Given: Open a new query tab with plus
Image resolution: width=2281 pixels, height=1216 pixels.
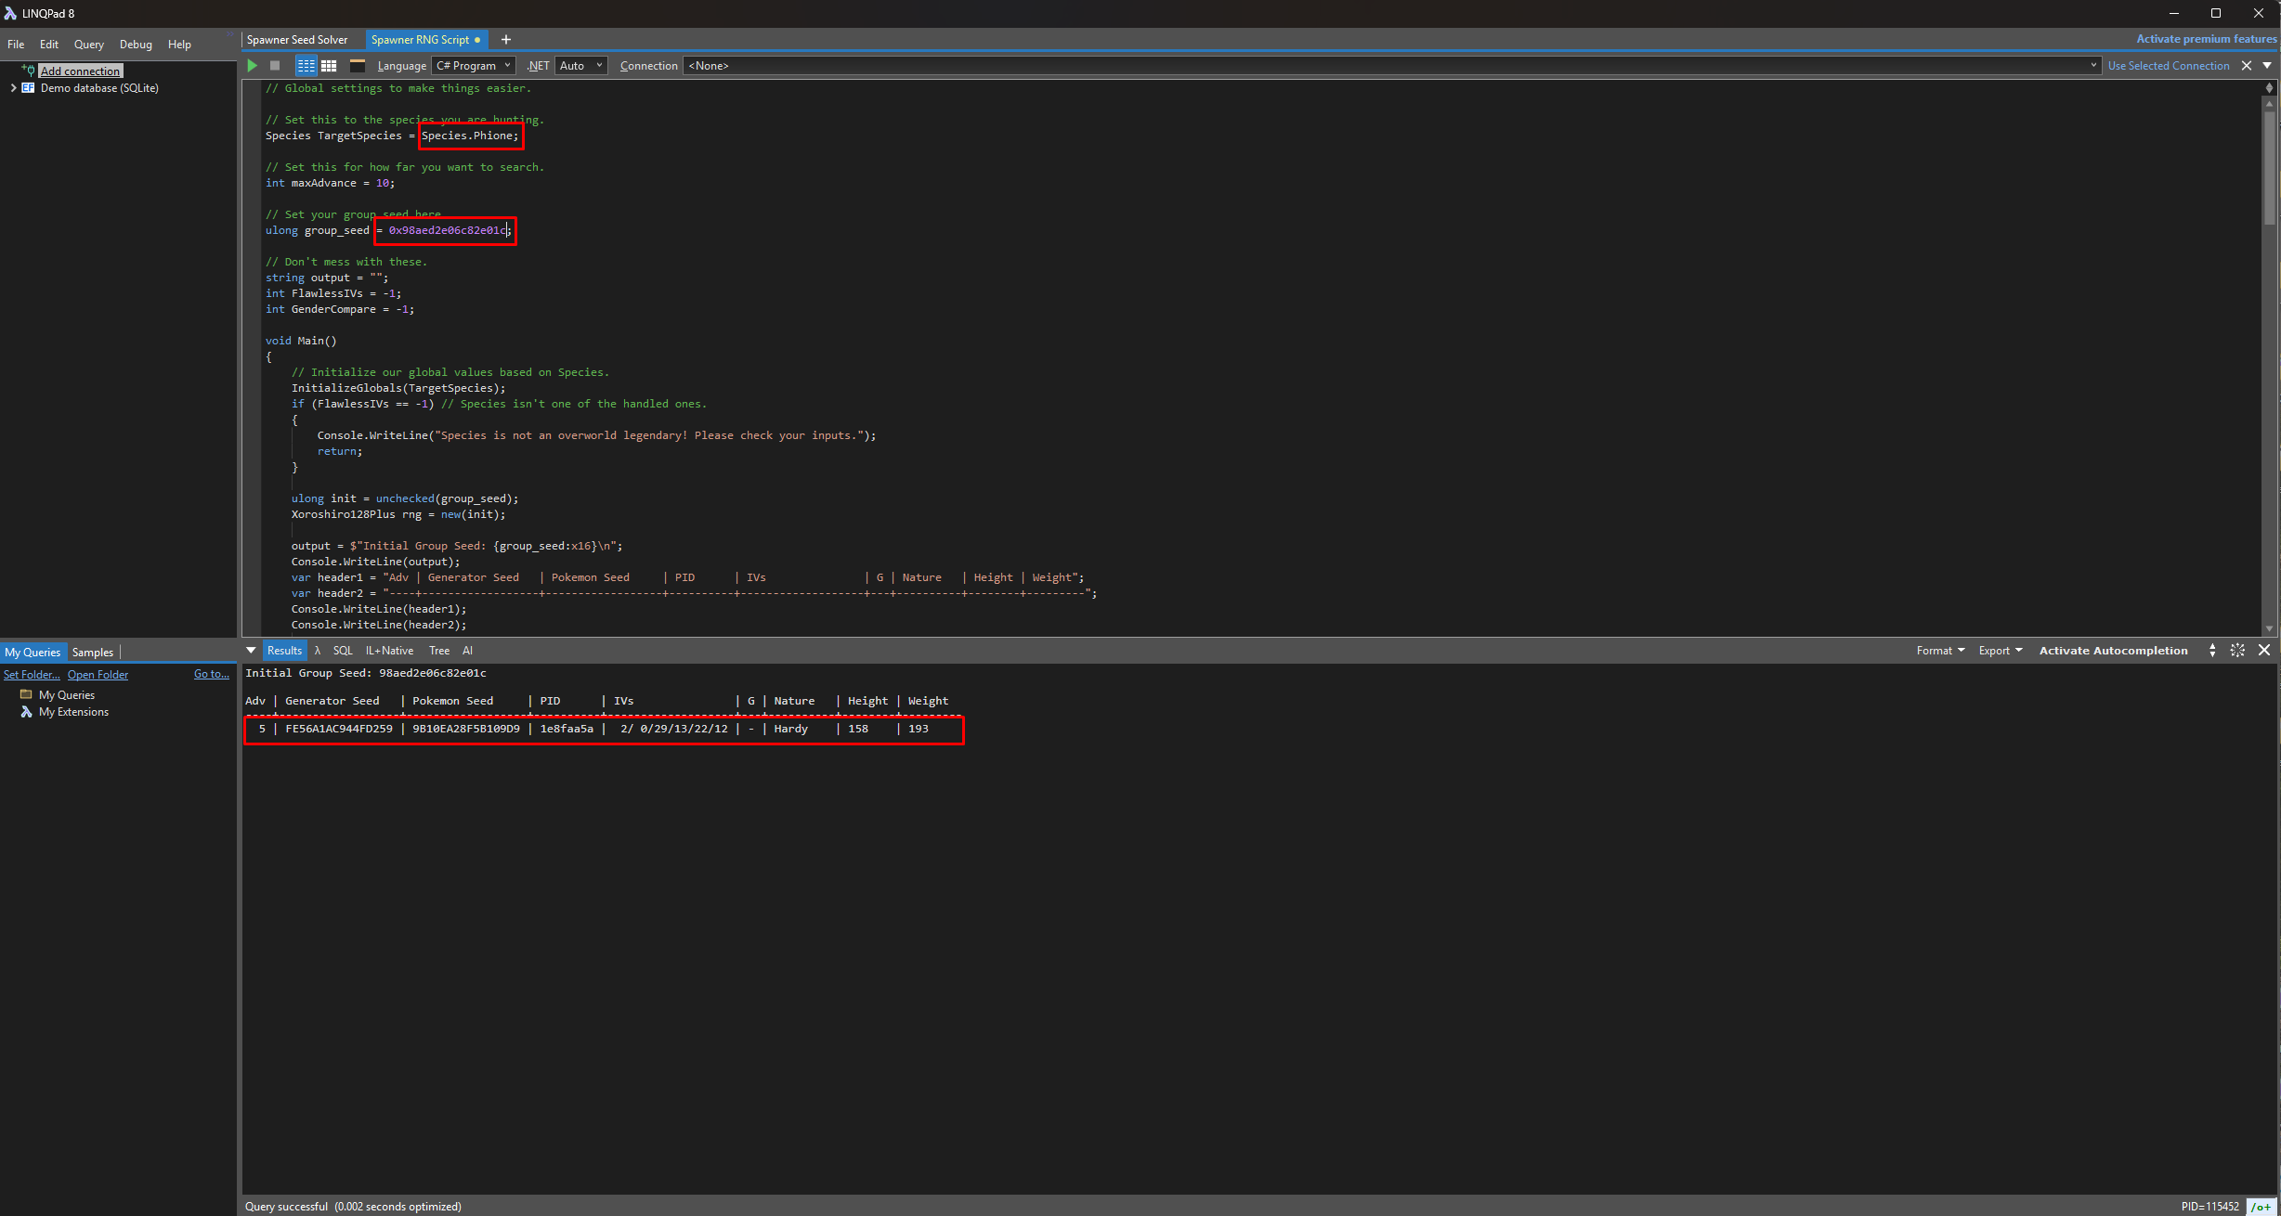Looking at the screenshot, I should 506,40.
